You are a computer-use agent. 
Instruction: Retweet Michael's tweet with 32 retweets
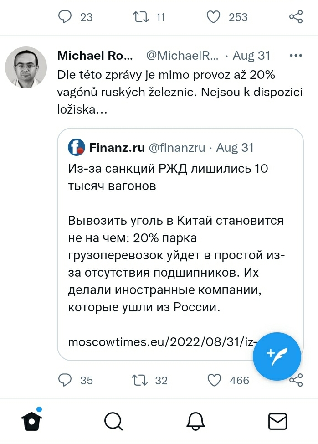pyautogui.click(x=138, y=380)
